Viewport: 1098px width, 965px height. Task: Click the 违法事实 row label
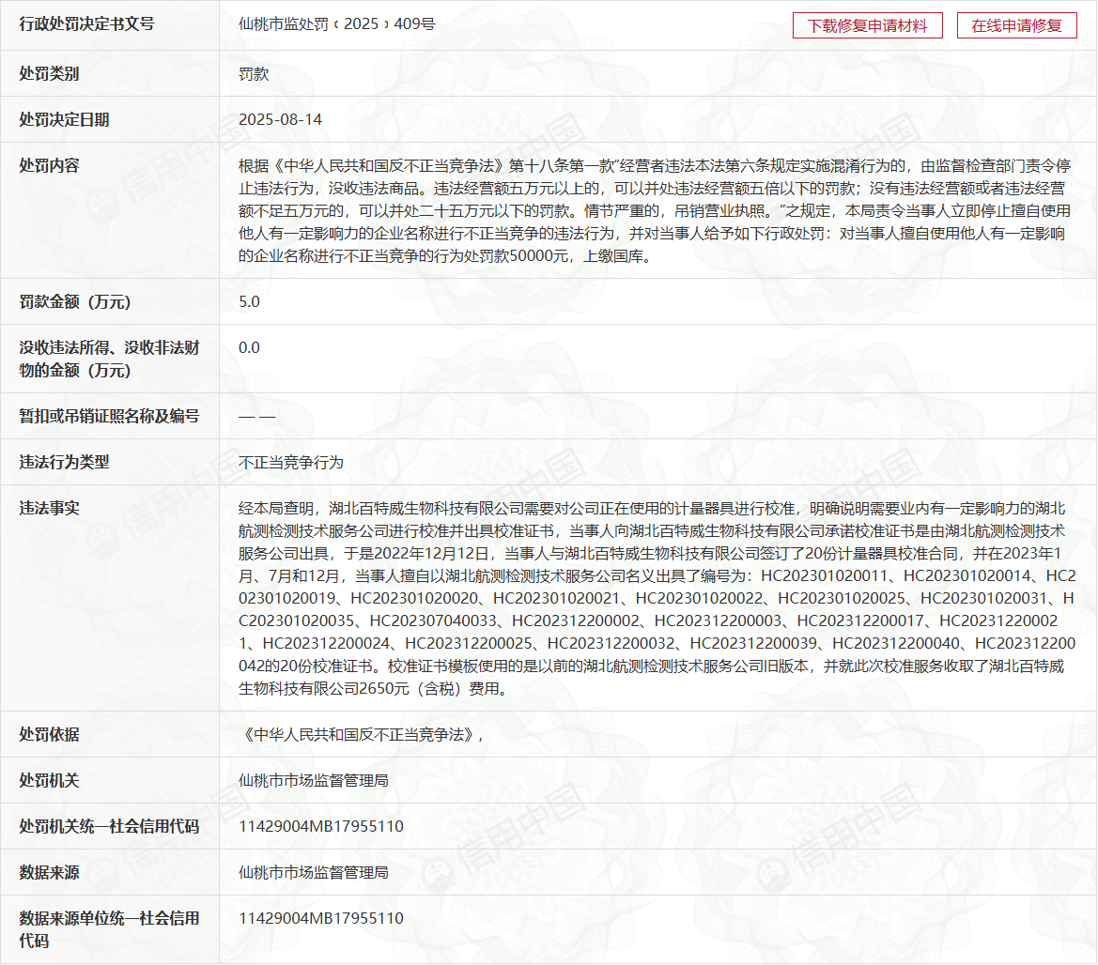[x=49, y=509]
